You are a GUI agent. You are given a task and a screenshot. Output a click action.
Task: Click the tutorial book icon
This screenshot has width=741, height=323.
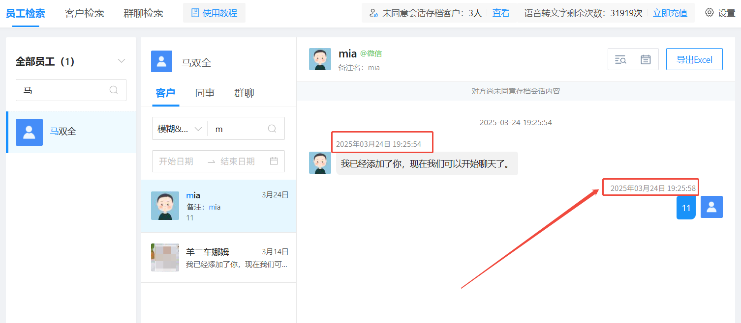pyautogui.click(x=195, y=13)
